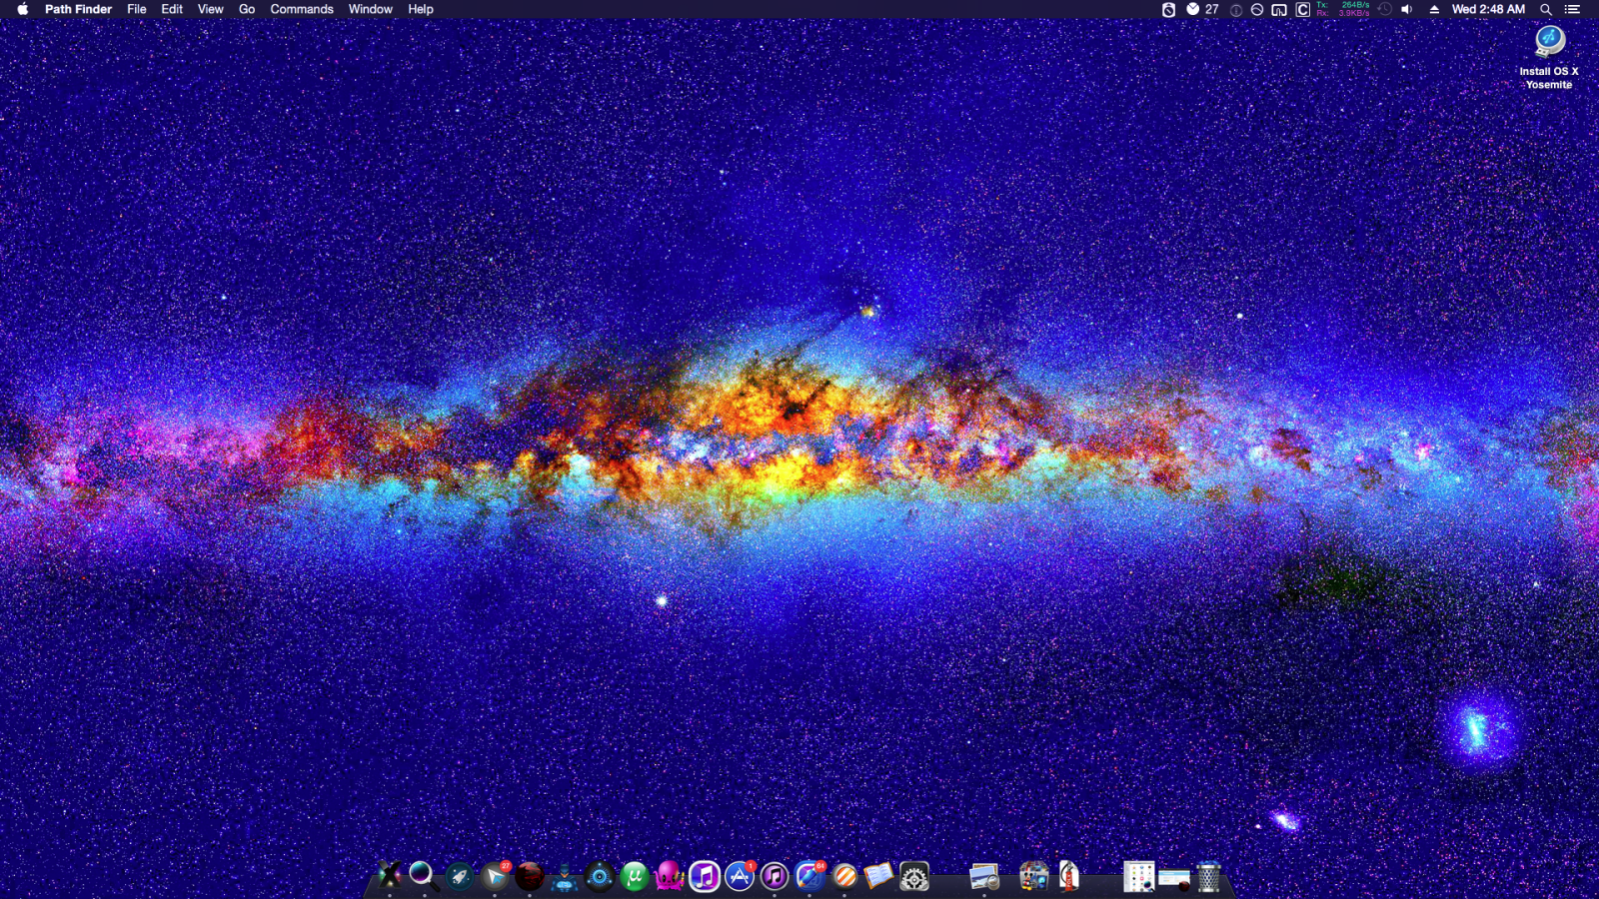The image size is (1599, 899).
Task: Launch the magnifying glass app in the dock
Action: 424,876
